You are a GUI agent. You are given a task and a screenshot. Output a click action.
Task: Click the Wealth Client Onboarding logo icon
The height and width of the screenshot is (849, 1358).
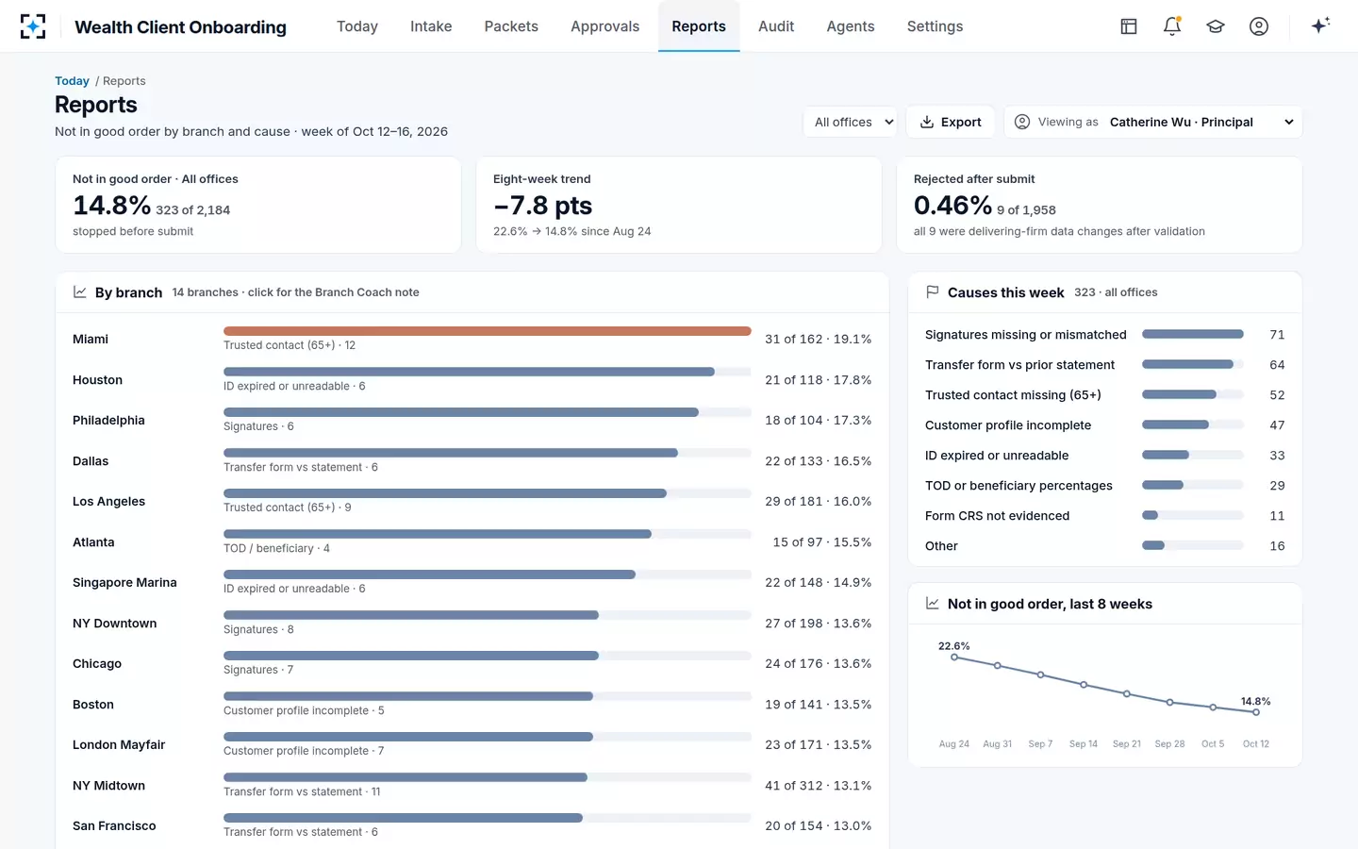(33, 26)
